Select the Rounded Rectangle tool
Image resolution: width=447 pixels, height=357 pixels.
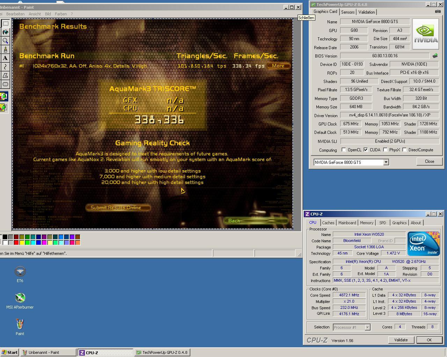[5, 84]
